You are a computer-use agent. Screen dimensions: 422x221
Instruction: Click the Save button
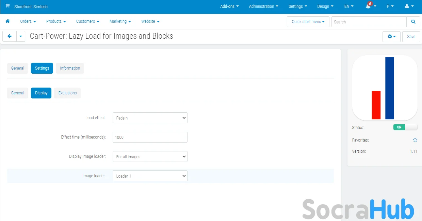411,37
